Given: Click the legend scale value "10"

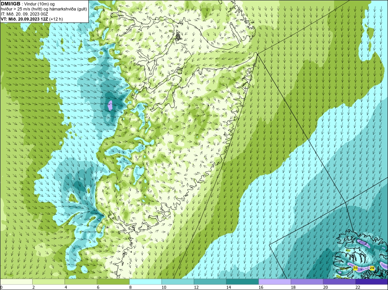Looking at the screenshot, I should pos(164,287).
